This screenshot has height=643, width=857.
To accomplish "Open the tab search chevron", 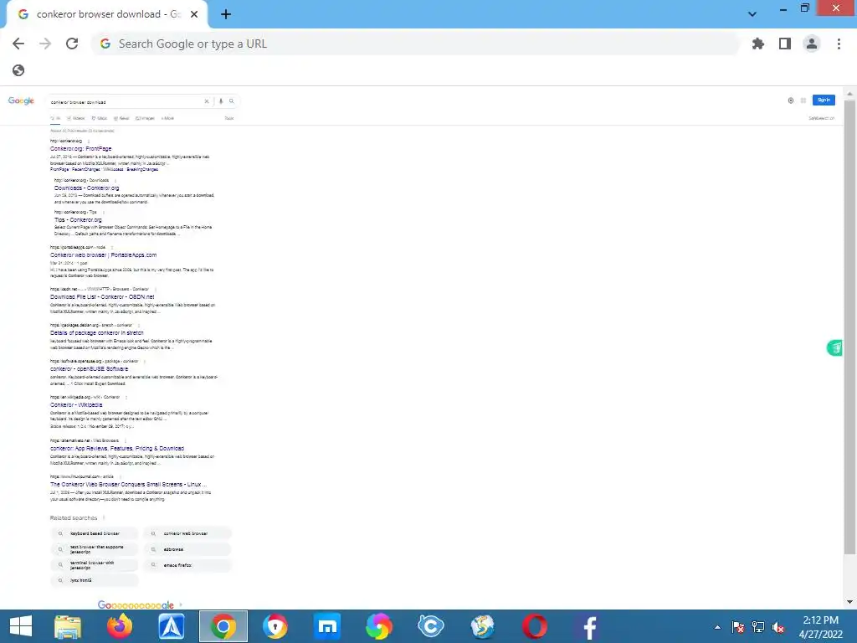I will (752, 14).
